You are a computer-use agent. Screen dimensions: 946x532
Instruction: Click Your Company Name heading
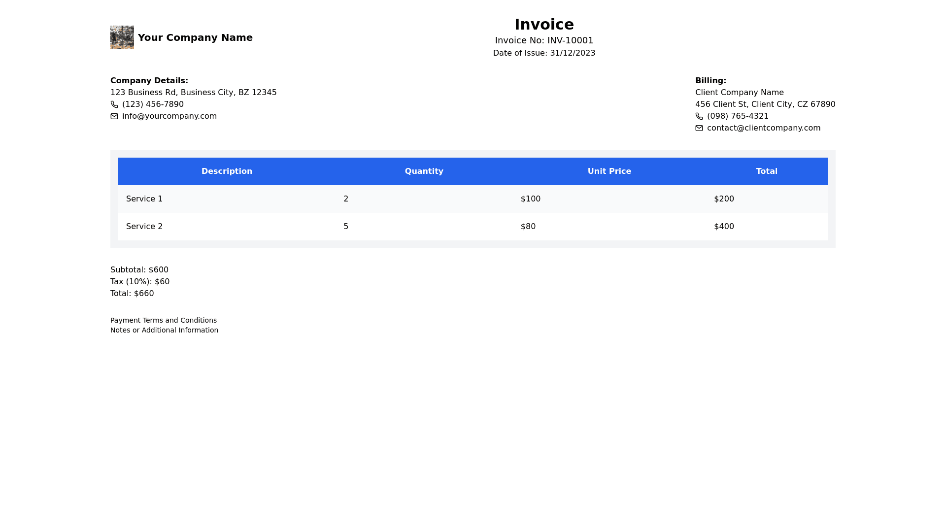[x=195, y=37]
